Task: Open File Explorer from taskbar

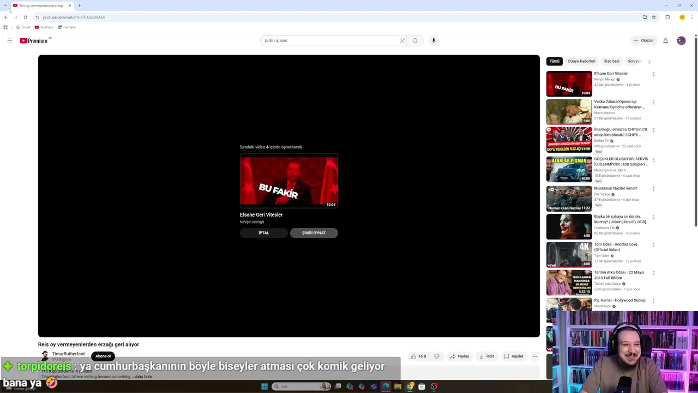Action: [x=398, y=386]
